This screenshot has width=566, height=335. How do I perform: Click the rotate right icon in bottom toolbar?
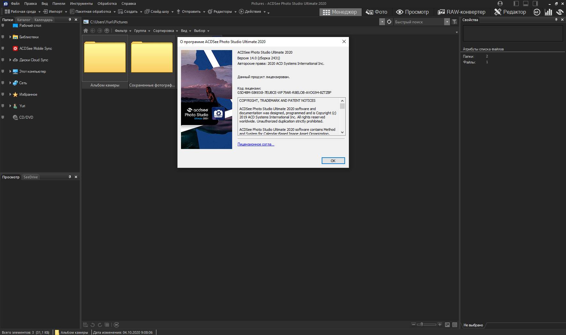point(100,325)
